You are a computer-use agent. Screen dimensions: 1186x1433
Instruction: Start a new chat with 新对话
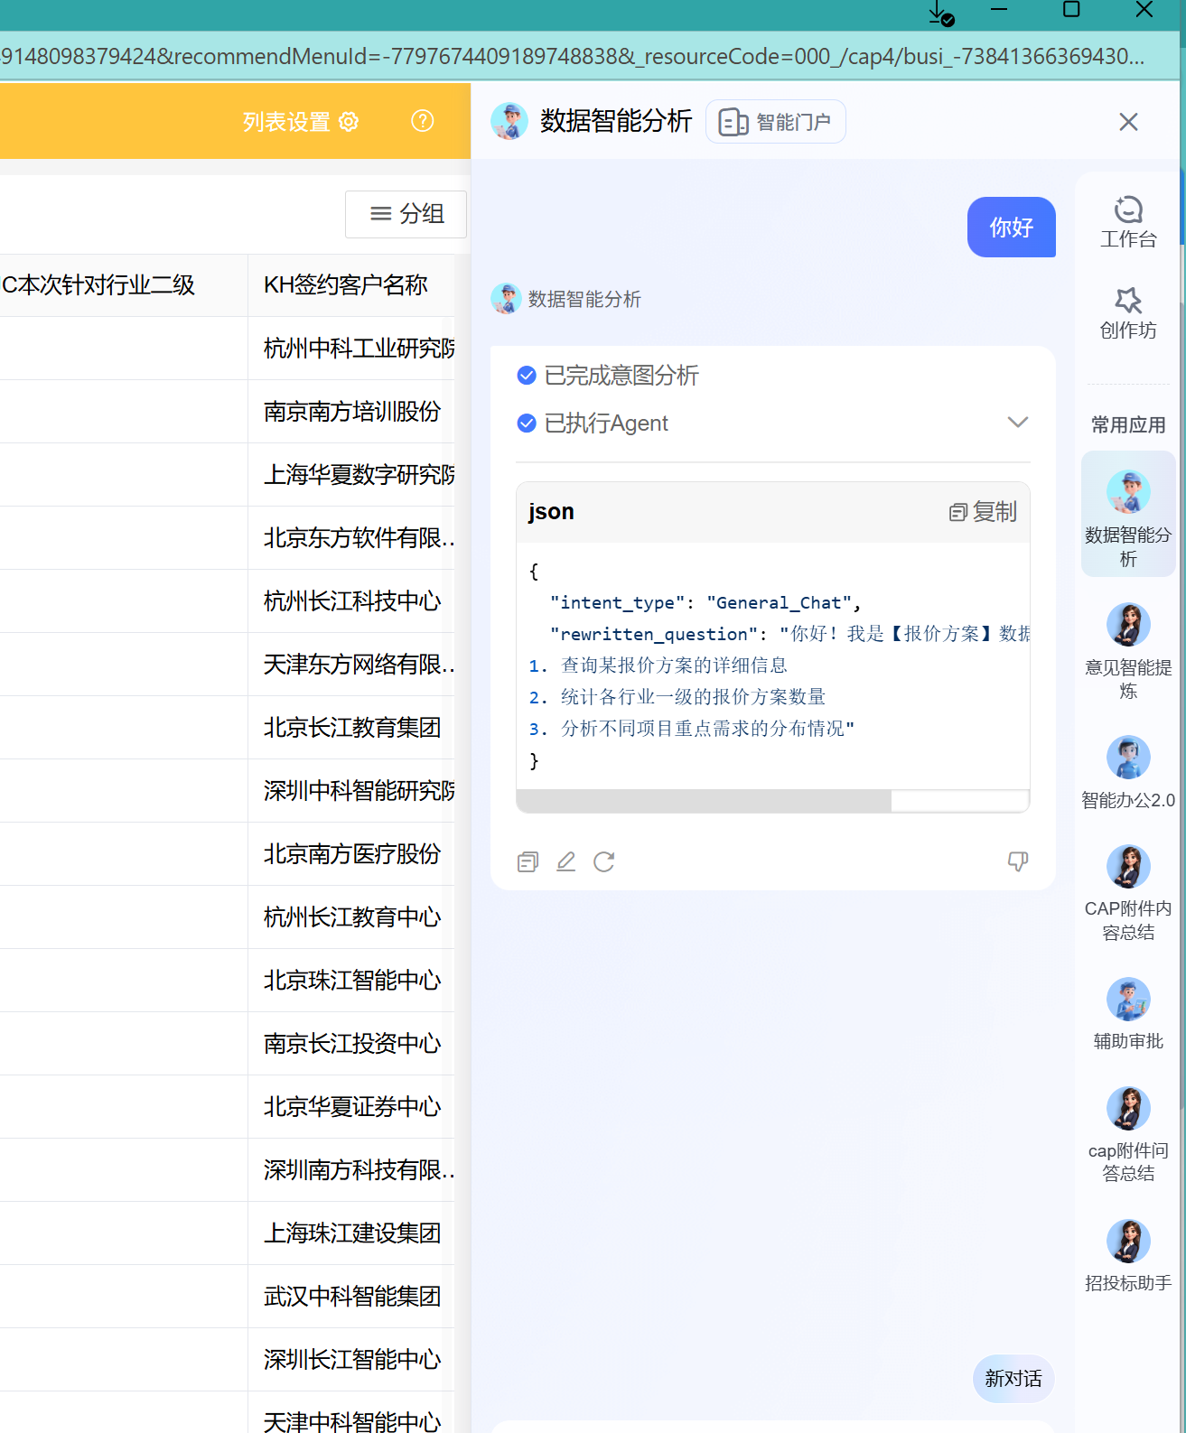tap(1013, 1378)
